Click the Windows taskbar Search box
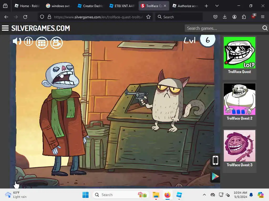269x201 pixels. coord(120,195)
